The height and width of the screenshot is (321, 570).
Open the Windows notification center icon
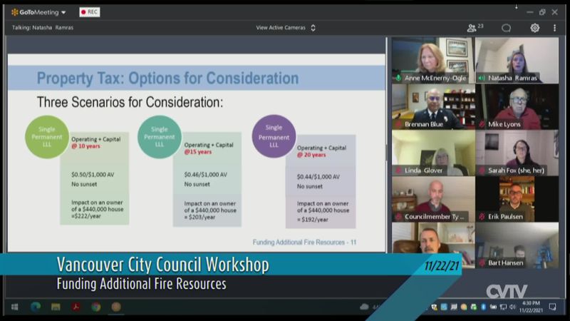[x=552, y=307]
